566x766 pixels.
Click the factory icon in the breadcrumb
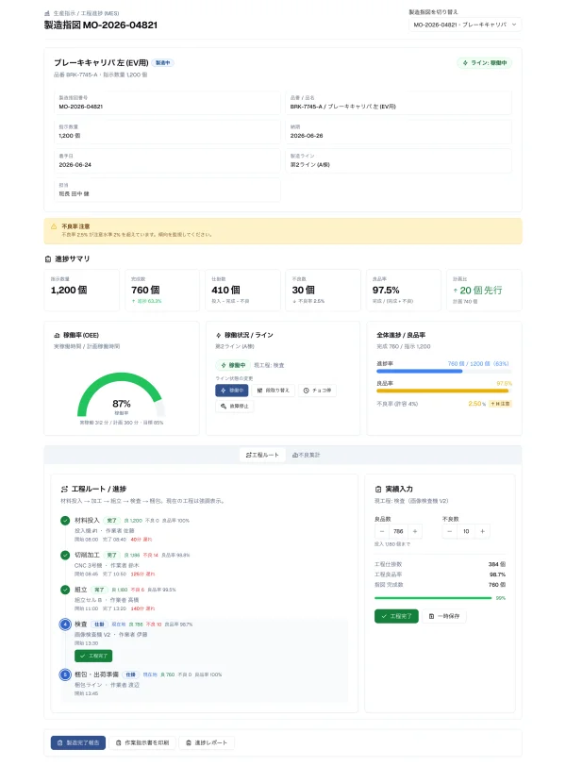click(47, 13)
